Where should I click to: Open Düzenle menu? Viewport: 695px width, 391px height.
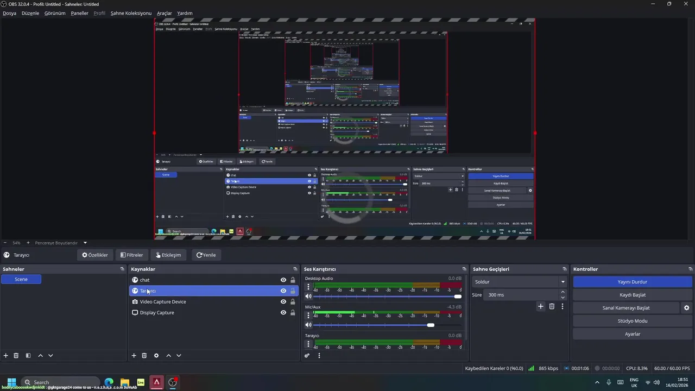tap(30, 13)
